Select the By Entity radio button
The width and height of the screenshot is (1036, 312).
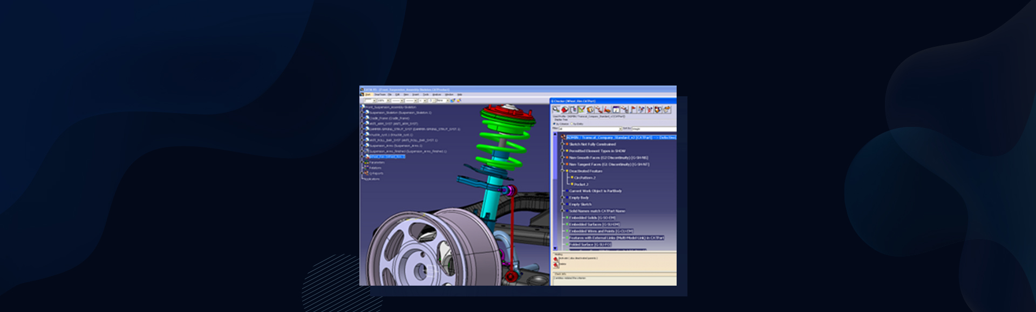(x=571, y=124)
